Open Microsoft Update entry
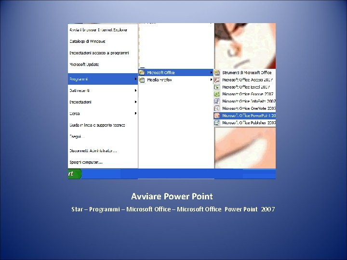 tap(84, 65)
